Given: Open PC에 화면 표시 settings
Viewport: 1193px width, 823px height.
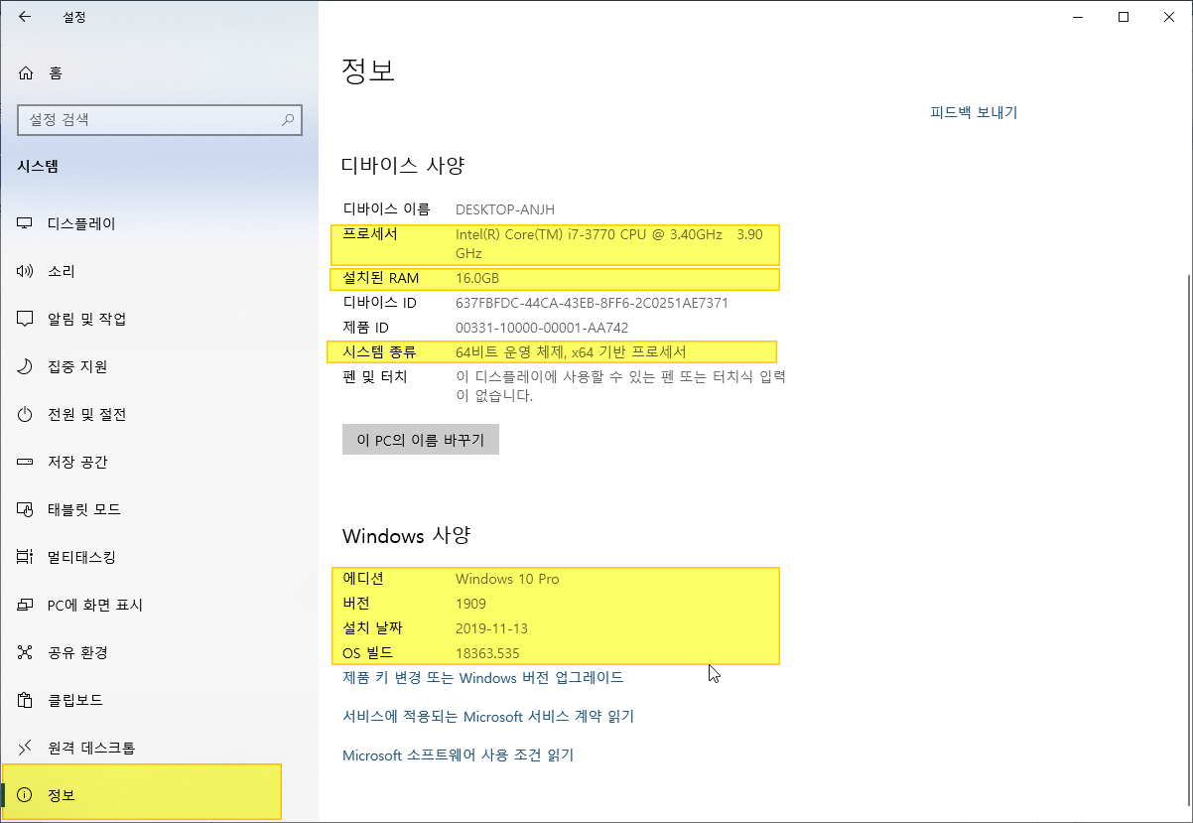Looking at the screenshot, I should click(159, 605).
